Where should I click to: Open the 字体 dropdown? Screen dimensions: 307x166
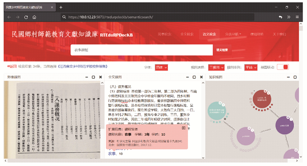tap(161, 68)
